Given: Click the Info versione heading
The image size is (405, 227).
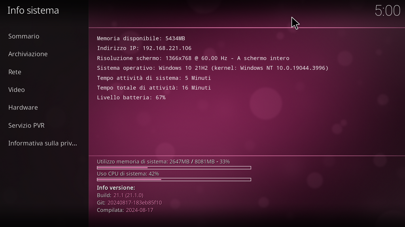Looking at the screenshot, I should coord(116,188).
